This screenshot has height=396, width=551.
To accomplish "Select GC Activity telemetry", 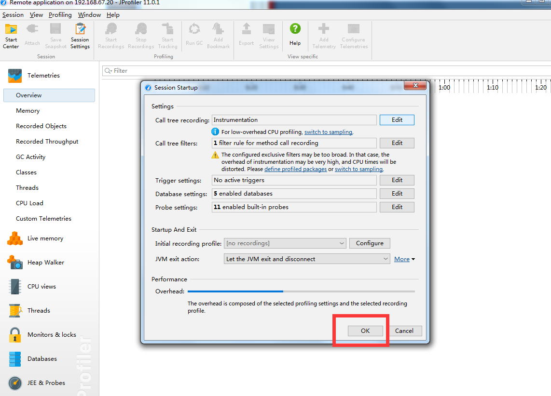I will (30, 157).
